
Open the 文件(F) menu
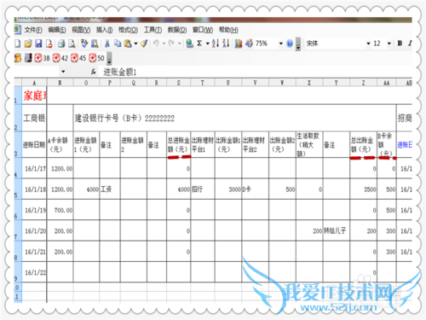[x=33, y=30]
